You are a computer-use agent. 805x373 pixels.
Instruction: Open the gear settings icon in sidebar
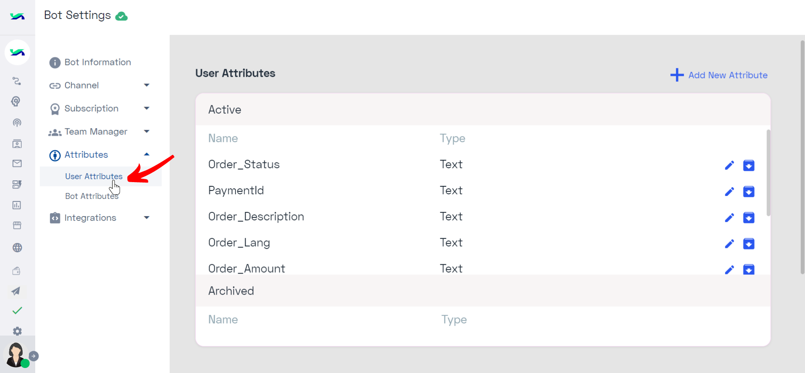17,331
